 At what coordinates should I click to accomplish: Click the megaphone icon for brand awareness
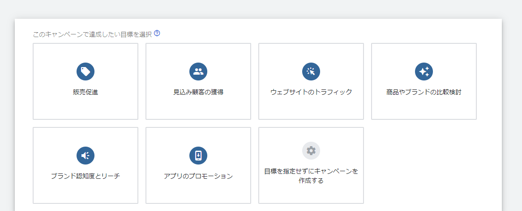pyautogui.click(x=86, y=156)
